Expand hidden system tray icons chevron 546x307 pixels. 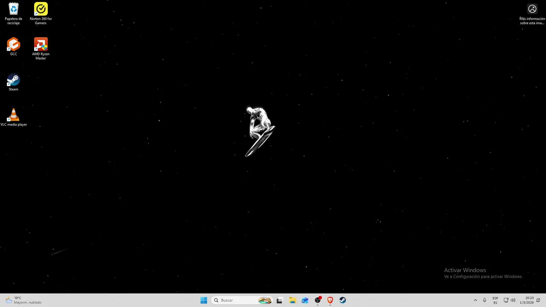tap(475, 300)
